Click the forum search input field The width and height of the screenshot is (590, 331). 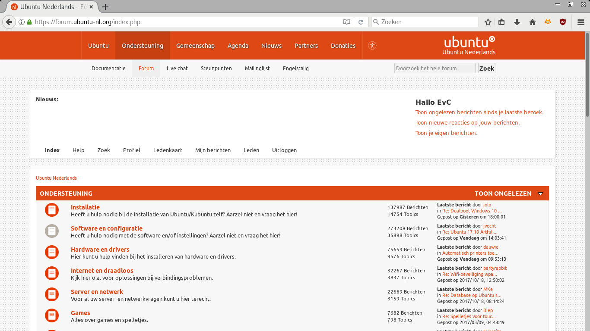click(435, 68)
